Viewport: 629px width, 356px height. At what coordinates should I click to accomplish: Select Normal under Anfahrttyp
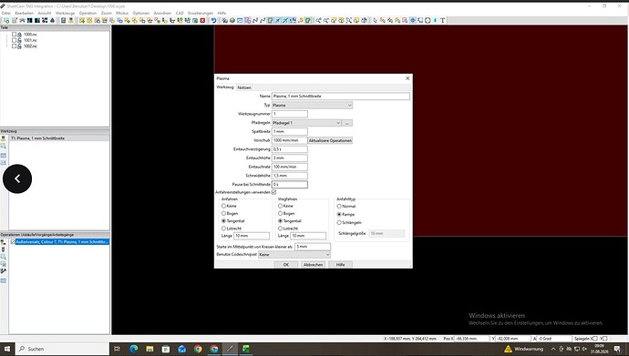coord(339,207)
